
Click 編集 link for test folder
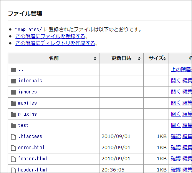(x=187, y=125)
